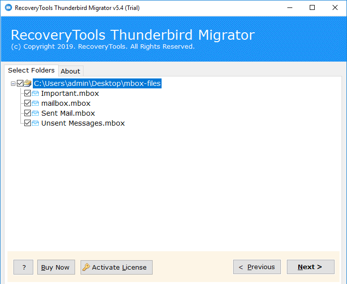Collapse the mbox-files tree node
This screenshot has width=347, height=284.
(x=13, y=83)
